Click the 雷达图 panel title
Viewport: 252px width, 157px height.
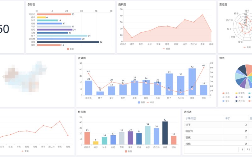[223, 4]
